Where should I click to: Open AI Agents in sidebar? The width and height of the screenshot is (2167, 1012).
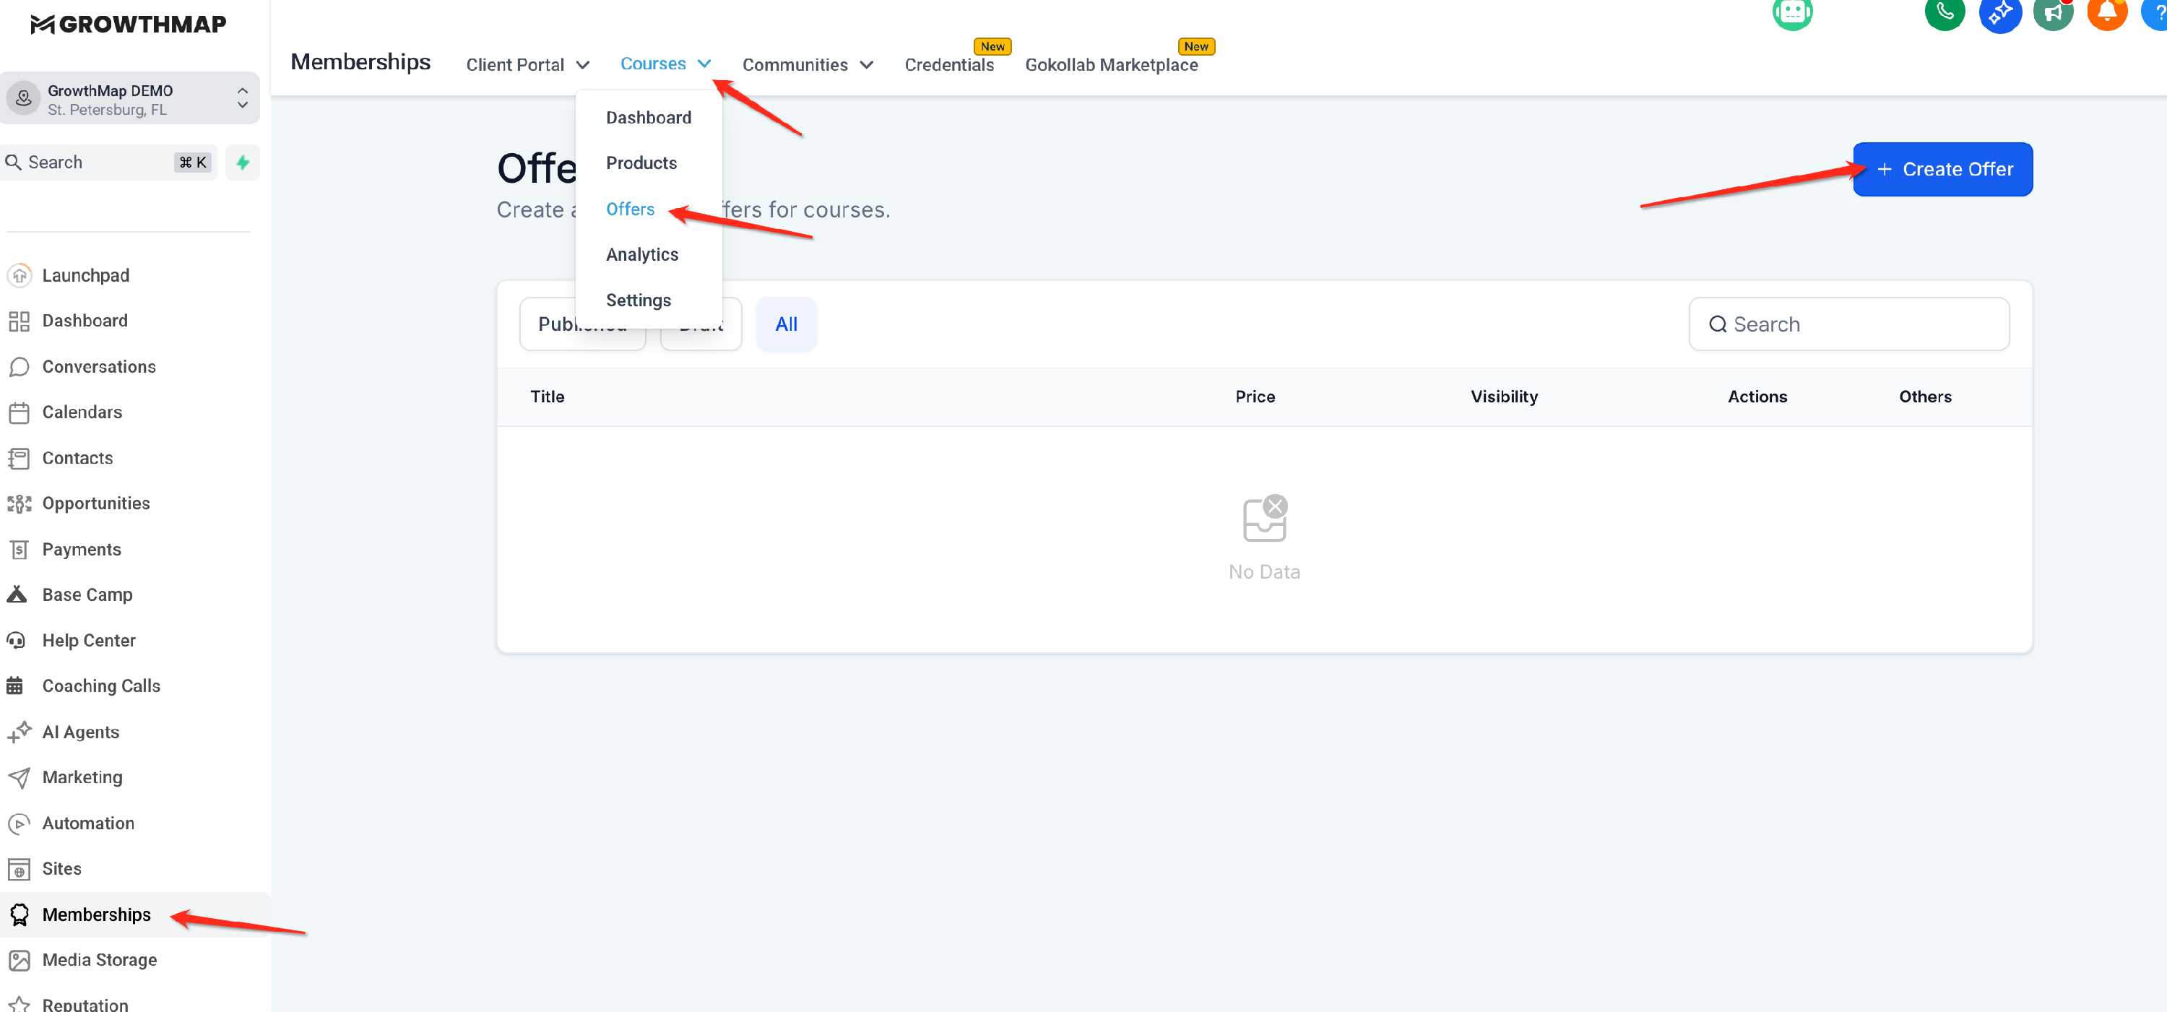coord(80,731)
